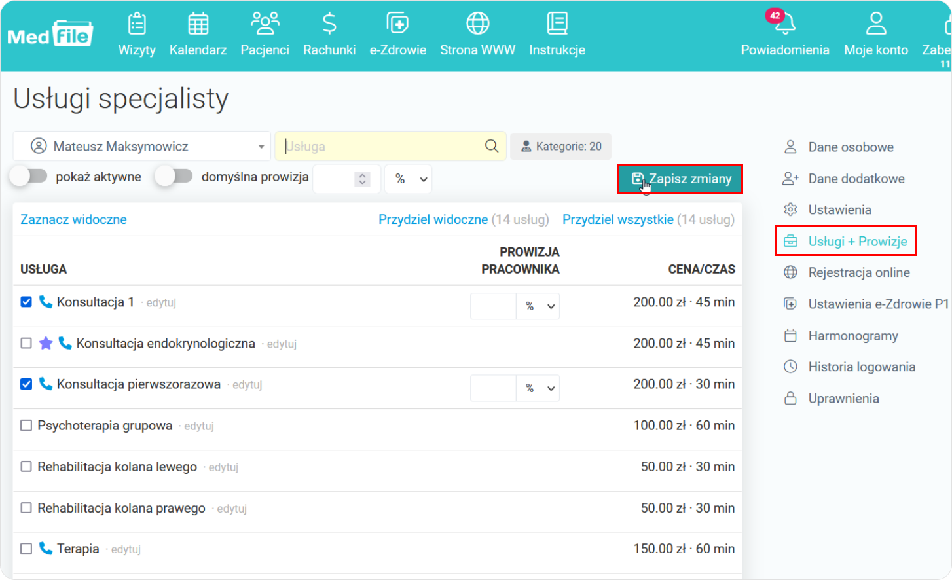Click the commission input for Konsultacja pierwszorazowa
952x580 pixels.
[x=494, y=388]
